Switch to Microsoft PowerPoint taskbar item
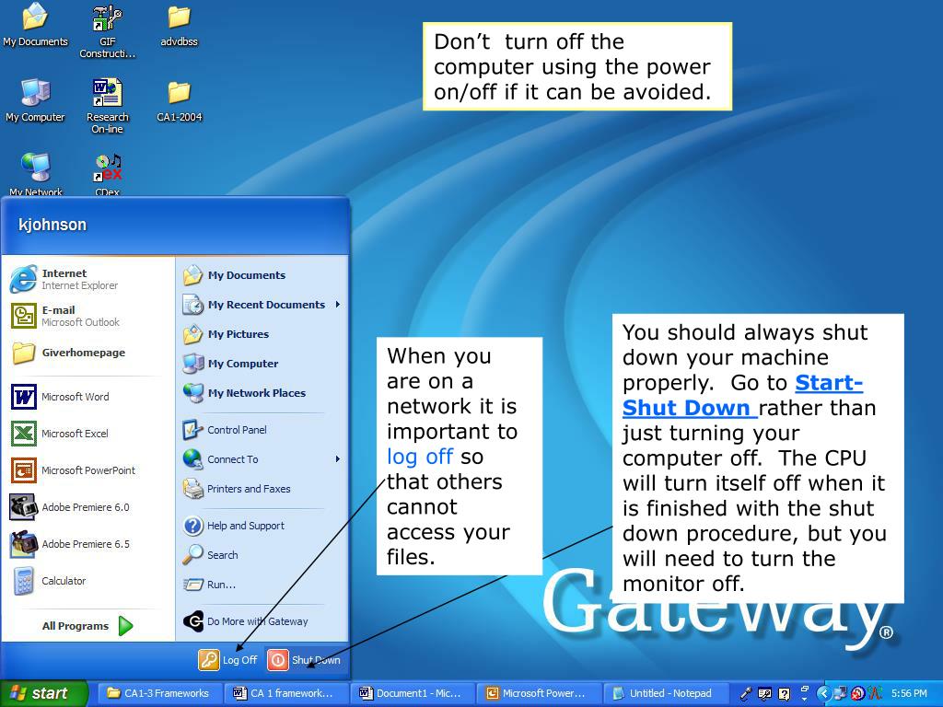 click(538, 693)
